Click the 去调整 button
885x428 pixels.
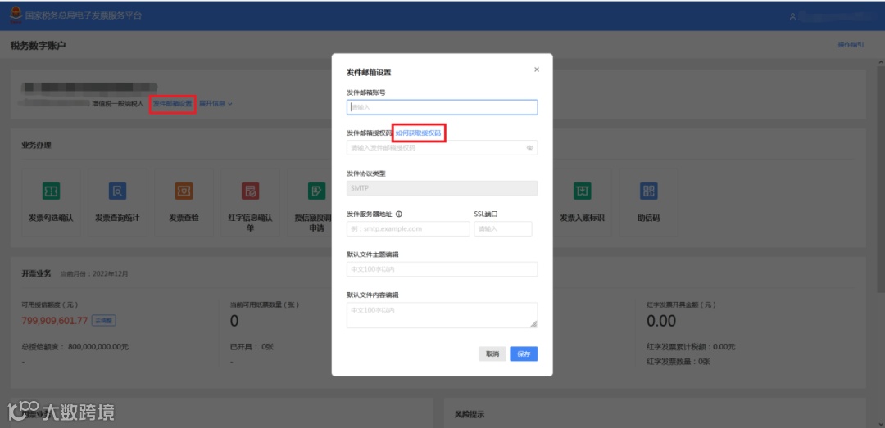pos(104,320)
